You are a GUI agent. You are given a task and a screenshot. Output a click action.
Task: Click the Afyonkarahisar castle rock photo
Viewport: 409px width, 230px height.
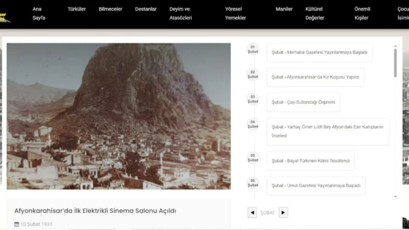click(118, 116)
